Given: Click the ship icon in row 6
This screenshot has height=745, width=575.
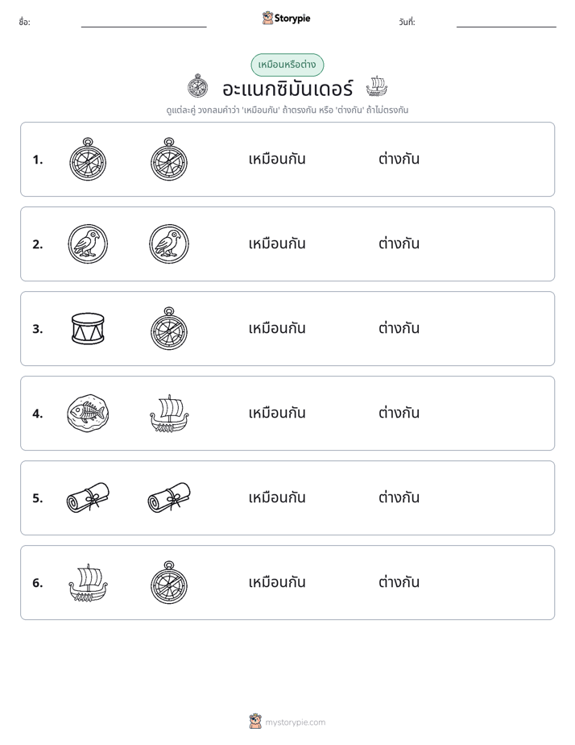Looking at the screenshot, I should coord(88,582).
